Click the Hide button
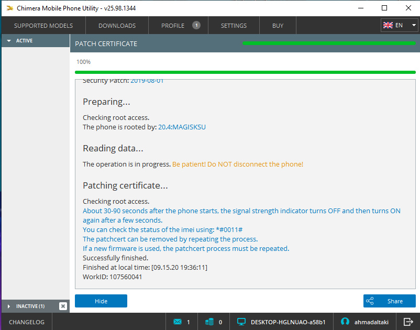420x330 pixels. click(101, 301)
